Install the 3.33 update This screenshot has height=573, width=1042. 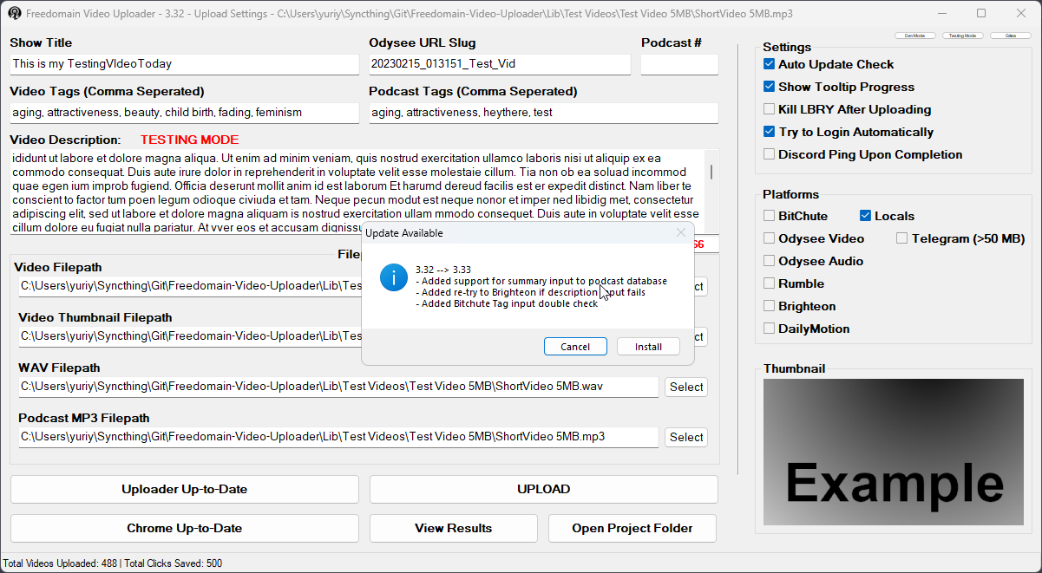pyautogui.click(x=648, y=346)
